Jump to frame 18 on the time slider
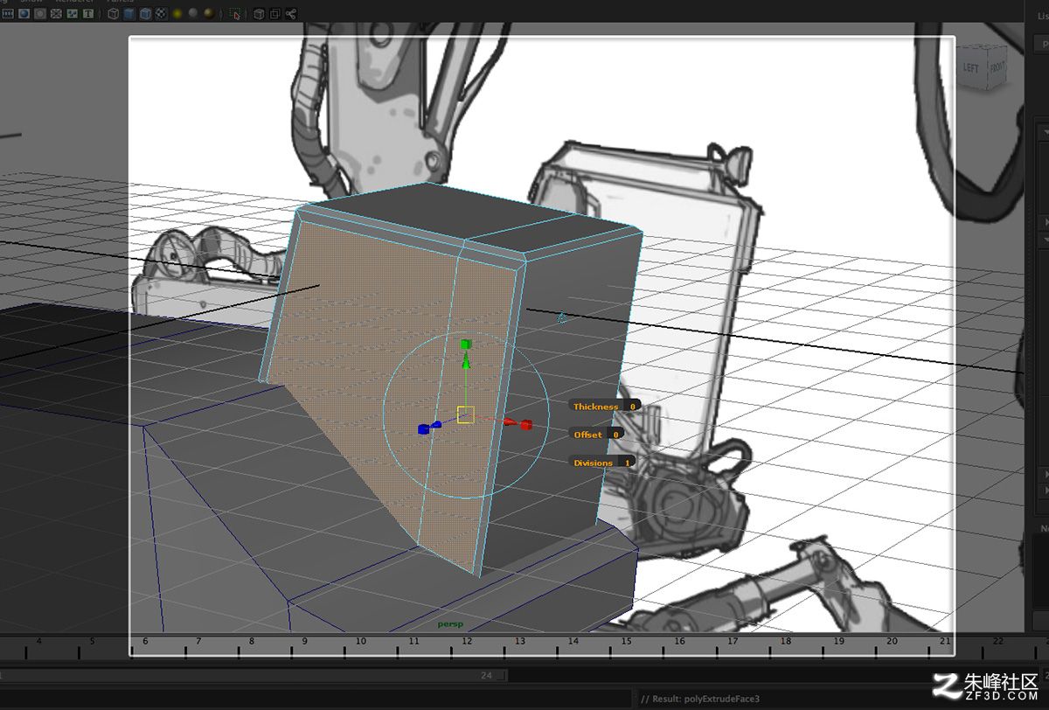 click(786, 642)
